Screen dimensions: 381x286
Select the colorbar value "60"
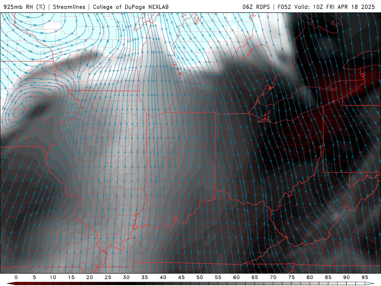point(236,277)
